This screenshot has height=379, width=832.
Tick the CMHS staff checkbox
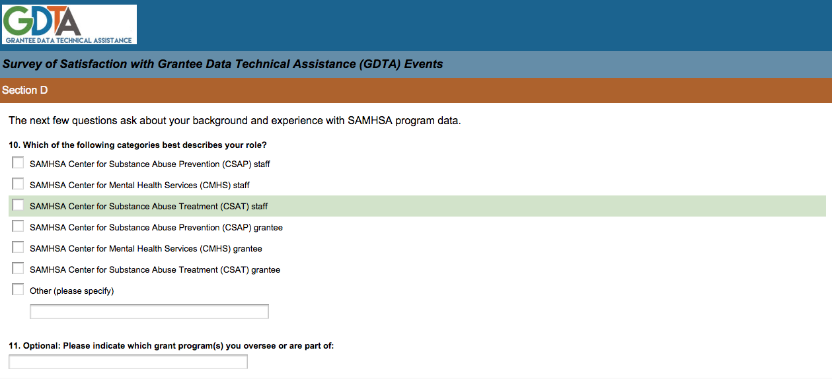tap(18, 184)
